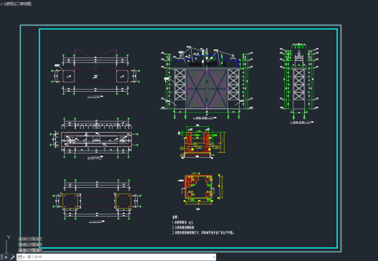Click the command line drag grip handle

[x=1, y=257]
